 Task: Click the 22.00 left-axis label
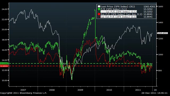click(x=5, y=19)
